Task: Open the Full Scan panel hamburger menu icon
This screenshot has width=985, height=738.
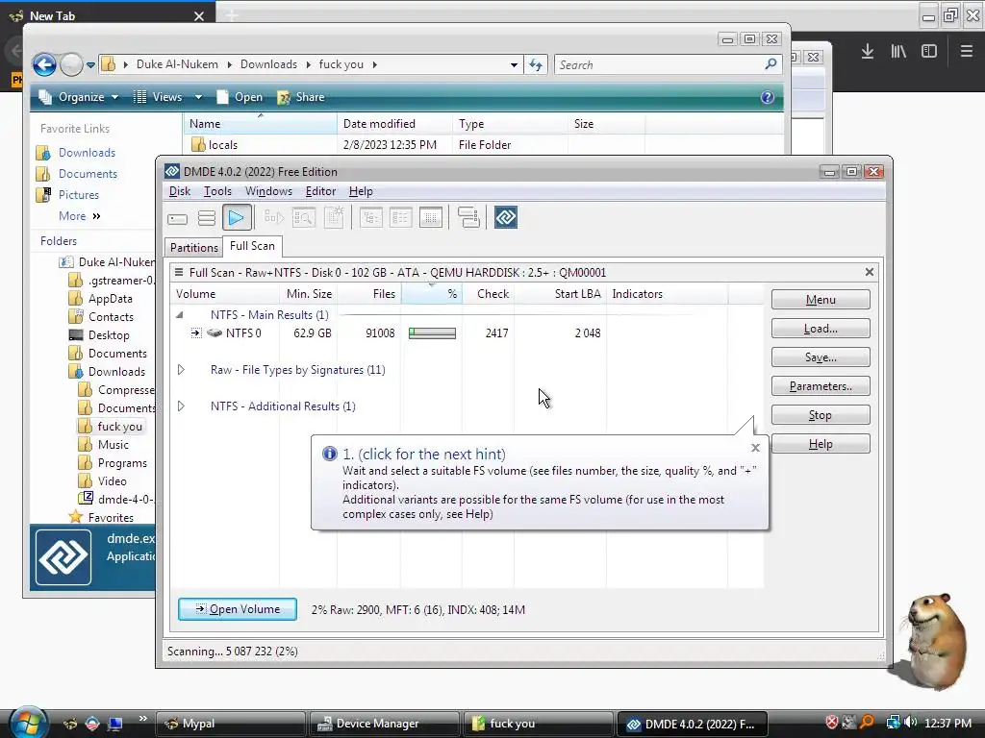Action: tap(179, 272)
